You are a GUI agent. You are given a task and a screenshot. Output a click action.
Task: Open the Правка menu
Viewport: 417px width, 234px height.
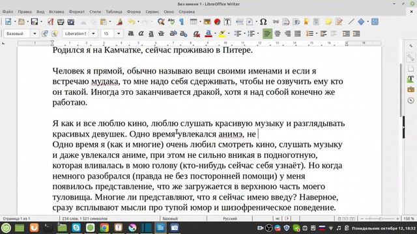[x=25, y=12]
